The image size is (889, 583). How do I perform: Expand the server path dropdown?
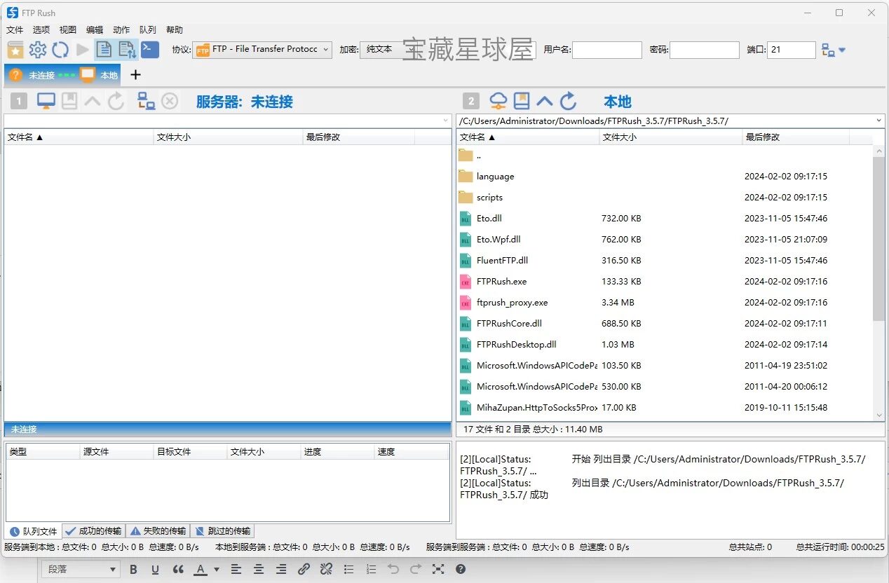(446, 121)
